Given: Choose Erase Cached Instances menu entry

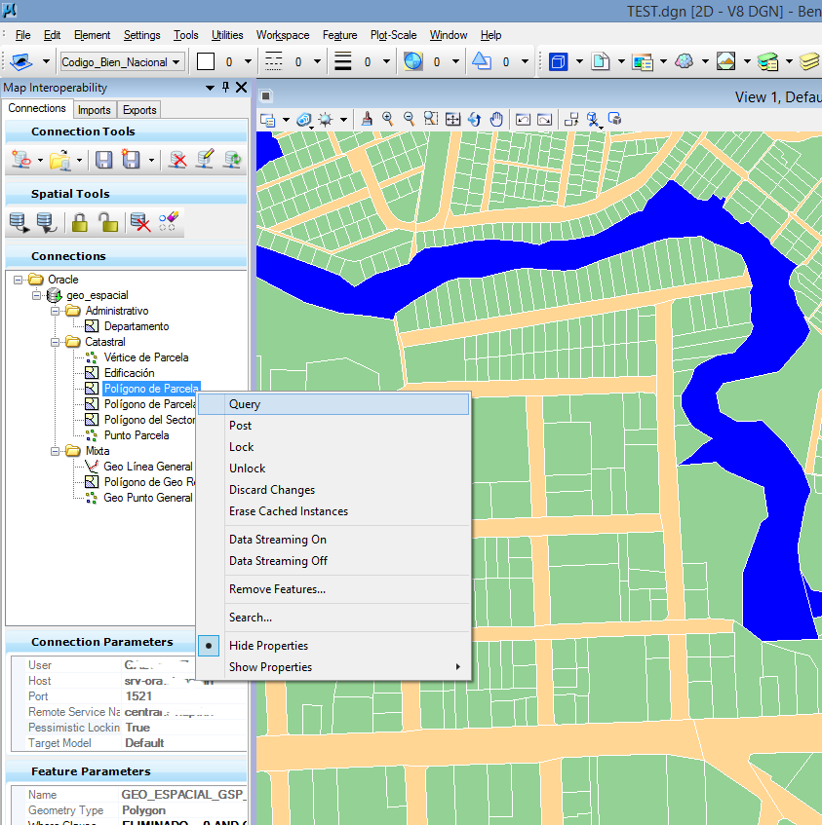Looking at the screenshot, I should [333, 511].
